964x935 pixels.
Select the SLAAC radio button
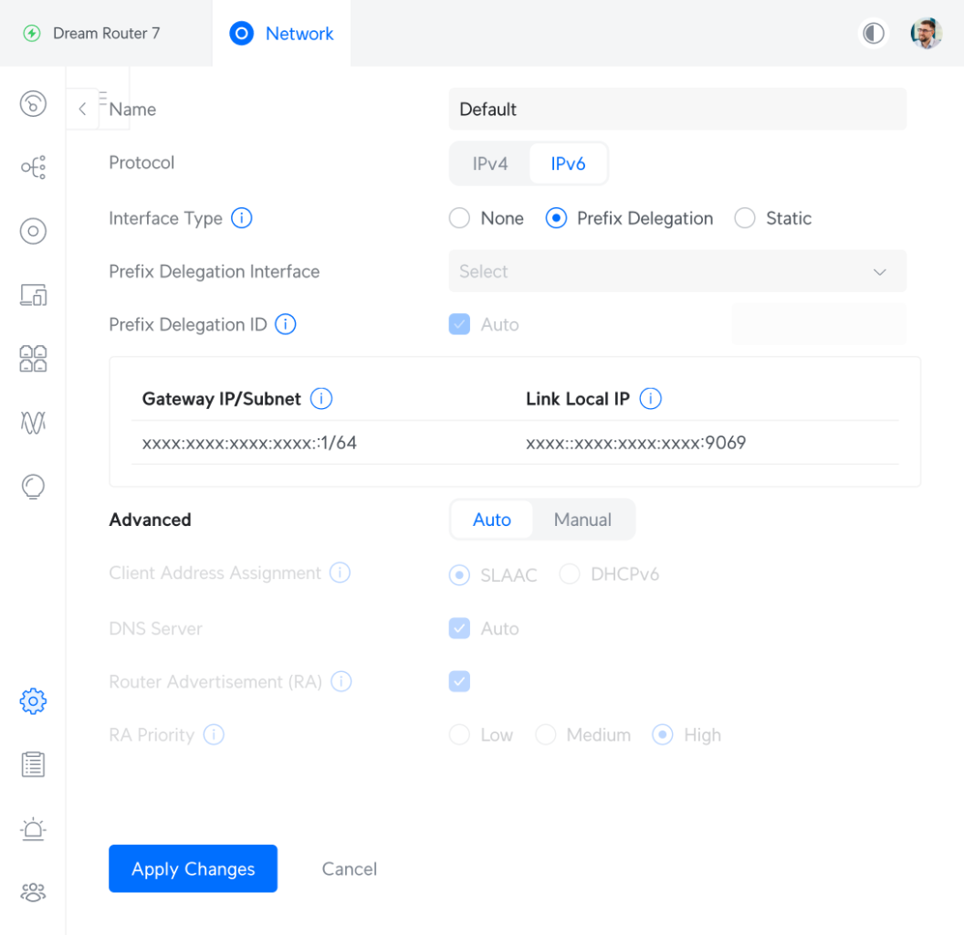[459, 574]
